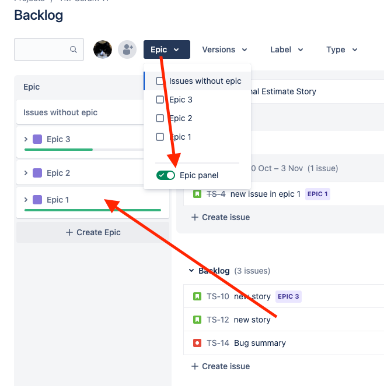Click the Estimate Story issue row
The height and width of the screenshot is (386, 384).
[317, 91]
